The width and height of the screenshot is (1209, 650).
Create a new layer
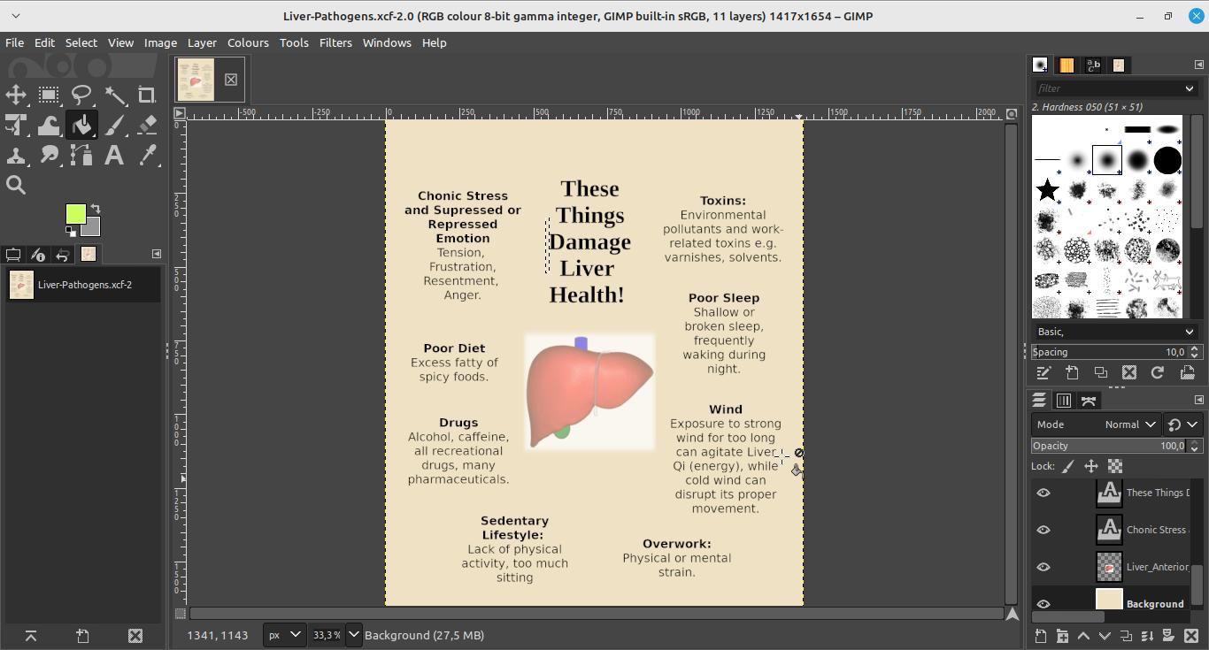pos(1041,636)
